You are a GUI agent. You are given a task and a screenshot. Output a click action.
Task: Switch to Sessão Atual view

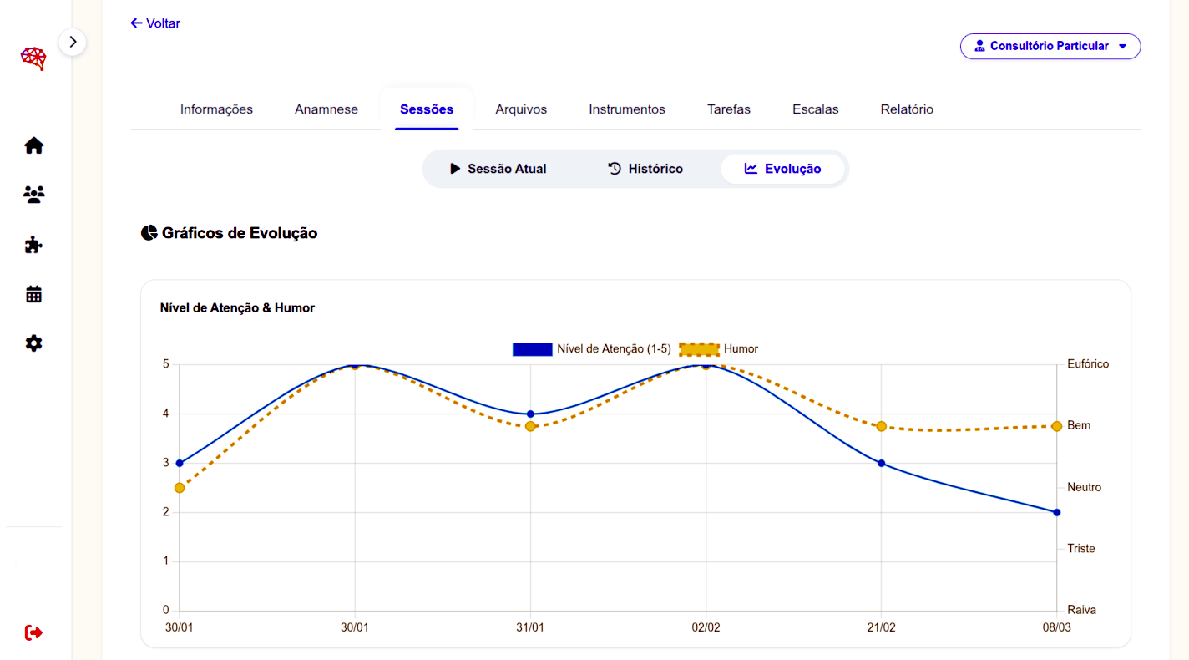[x=498, y=169]
